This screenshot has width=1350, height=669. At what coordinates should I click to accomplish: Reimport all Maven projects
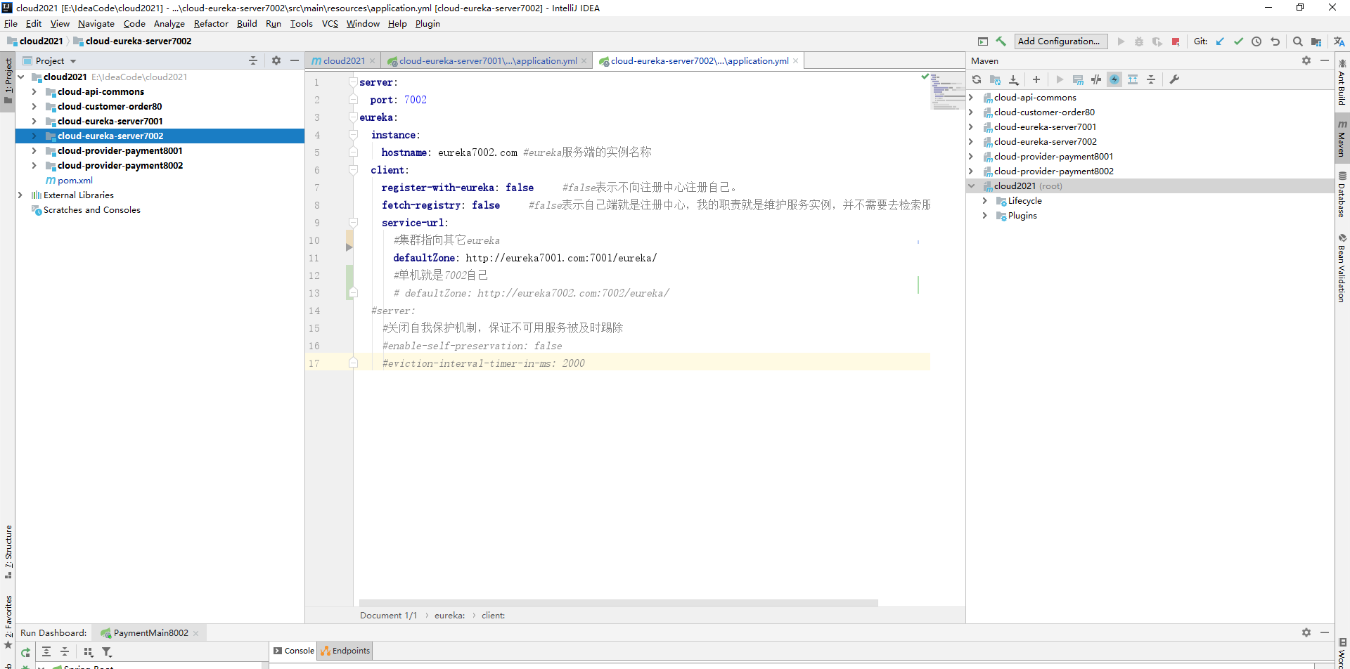point(977,79)
